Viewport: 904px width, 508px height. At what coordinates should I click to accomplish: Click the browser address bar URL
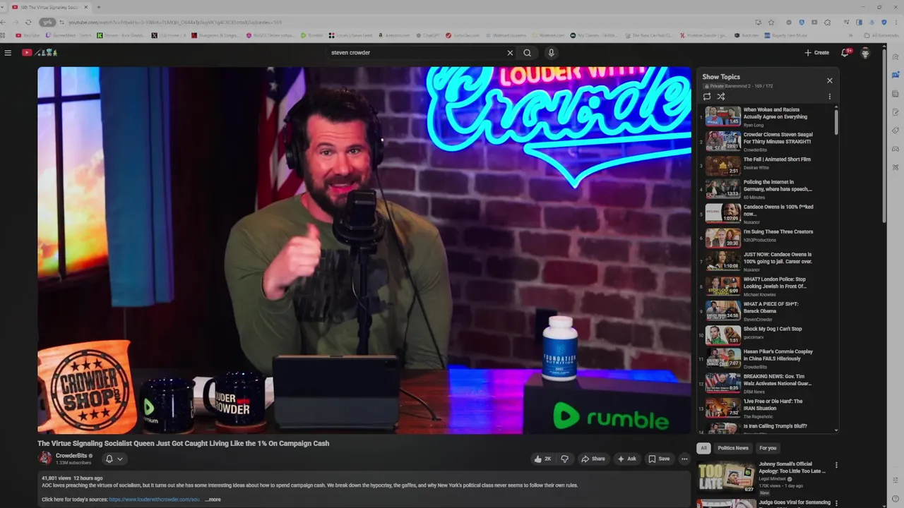[x=175, y=22]
